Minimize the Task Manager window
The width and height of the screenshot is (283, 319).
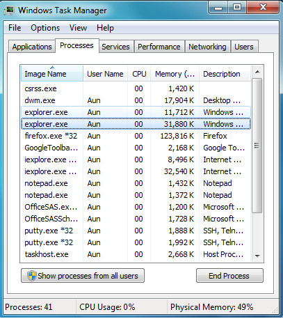218,8
